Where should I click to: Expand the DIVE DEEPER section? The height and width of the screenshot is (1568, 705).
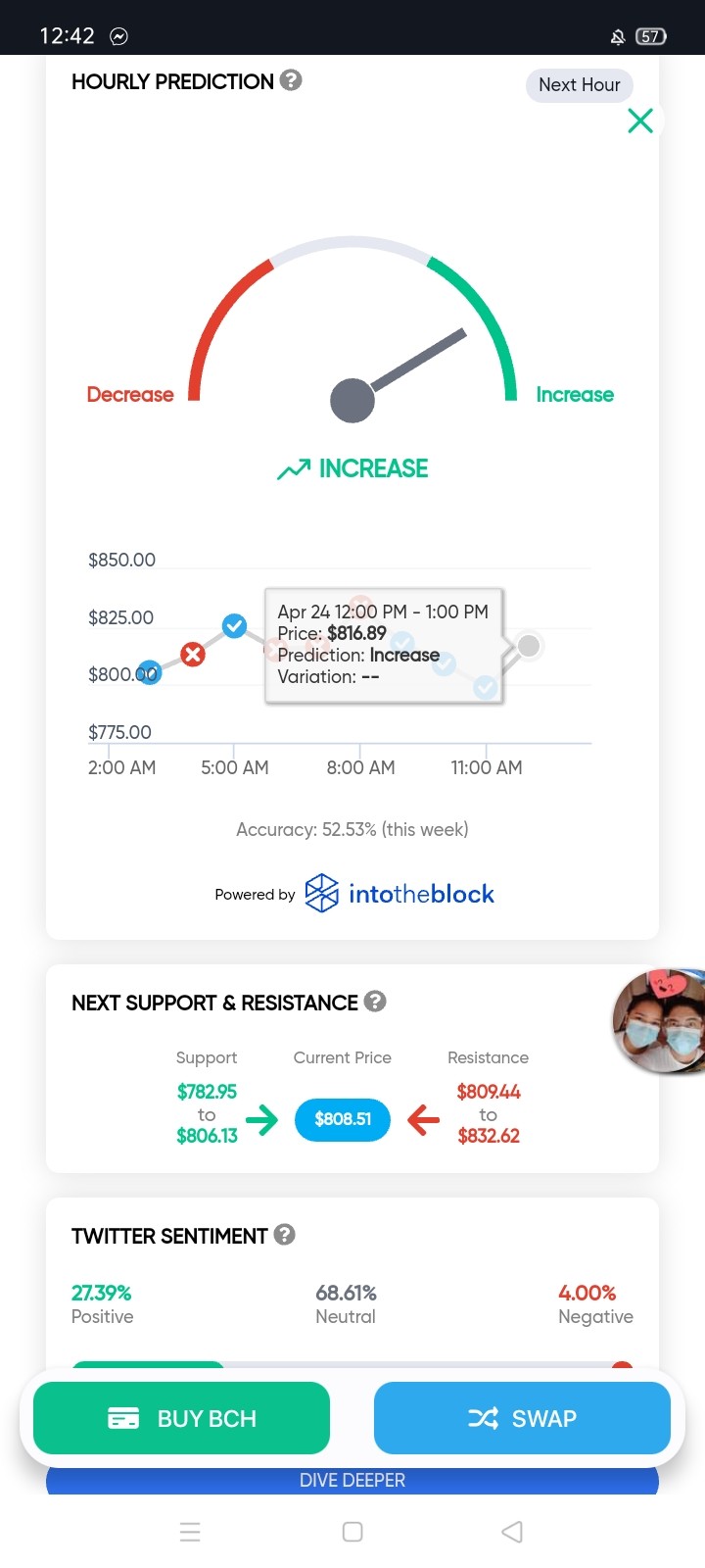[x=352, y=1480]
